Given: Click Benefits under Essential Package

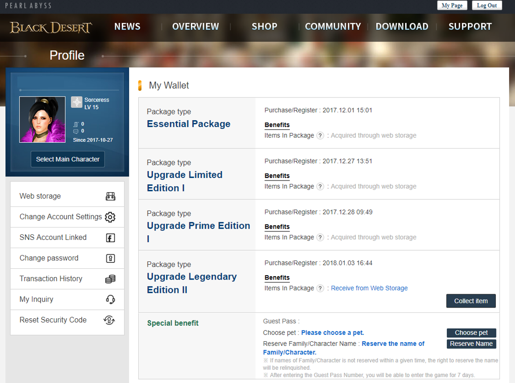Looking at the screenshot, I should (277, 125).
